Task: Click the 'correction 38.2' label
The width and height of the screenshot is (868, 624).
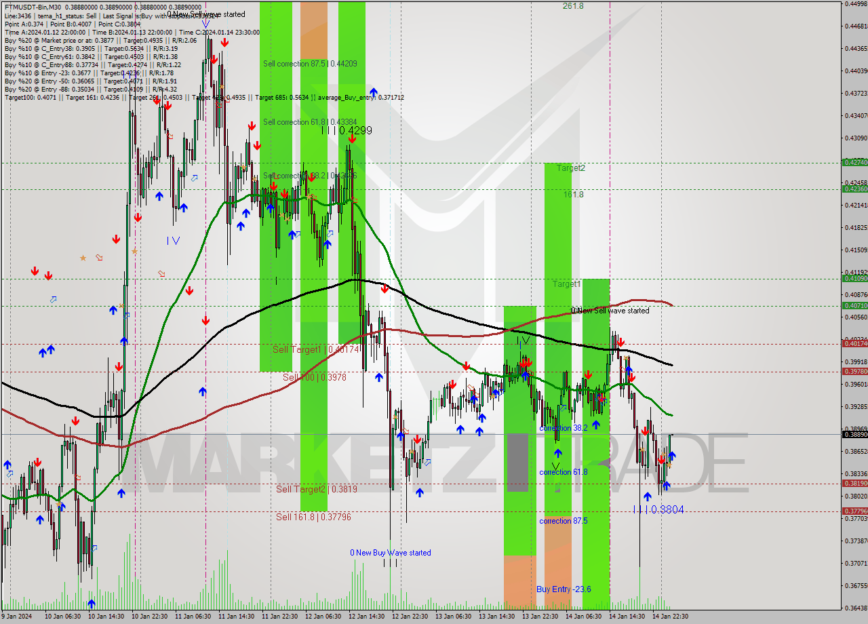Action: (564, 429)
